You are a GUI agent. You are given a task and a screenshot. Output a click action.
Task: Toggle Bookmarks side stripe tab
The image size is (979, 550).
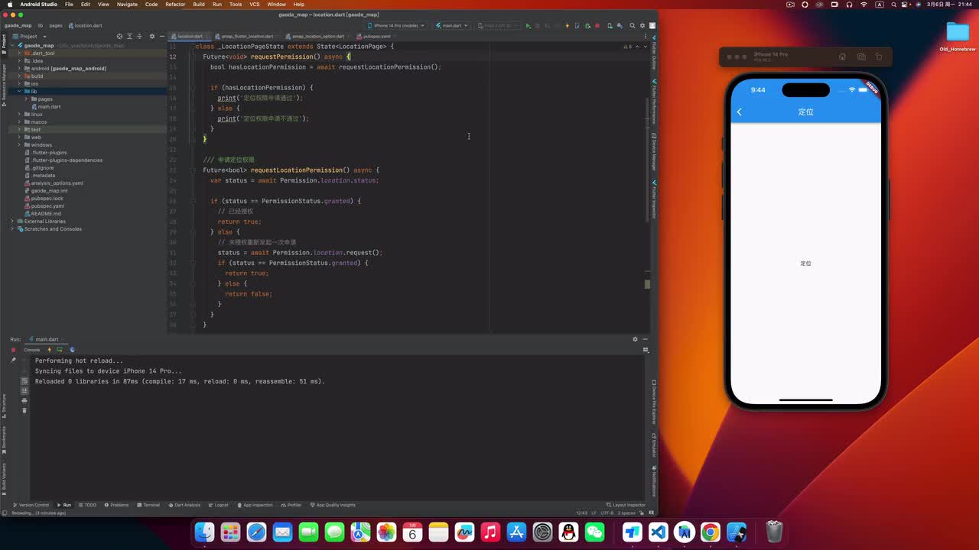pyautogui.click(x=4, y=440)
